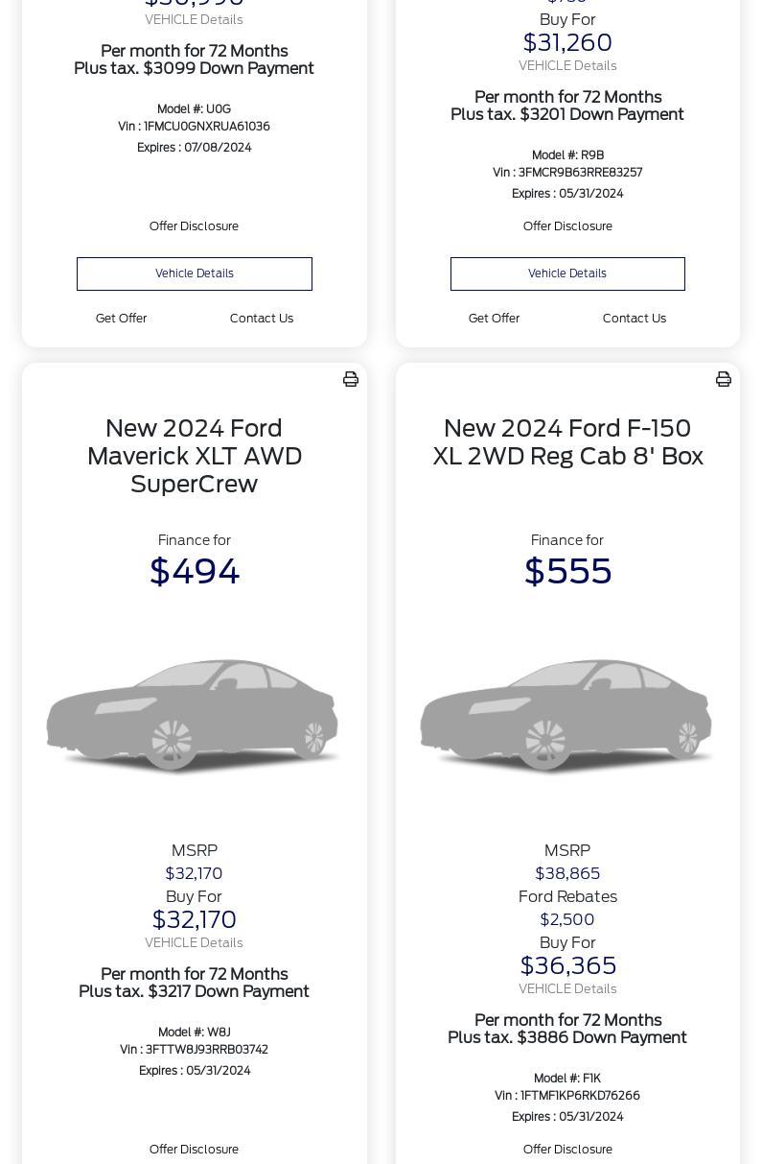Expand Offer Disclosure on F-150 XL card
Image resolution: width=762 pixels, height=1164 pixels.
click(x=567, y=1150)
